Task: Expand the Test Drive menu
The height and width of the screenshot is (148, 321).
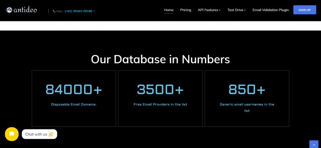Action: pos(236,10)
